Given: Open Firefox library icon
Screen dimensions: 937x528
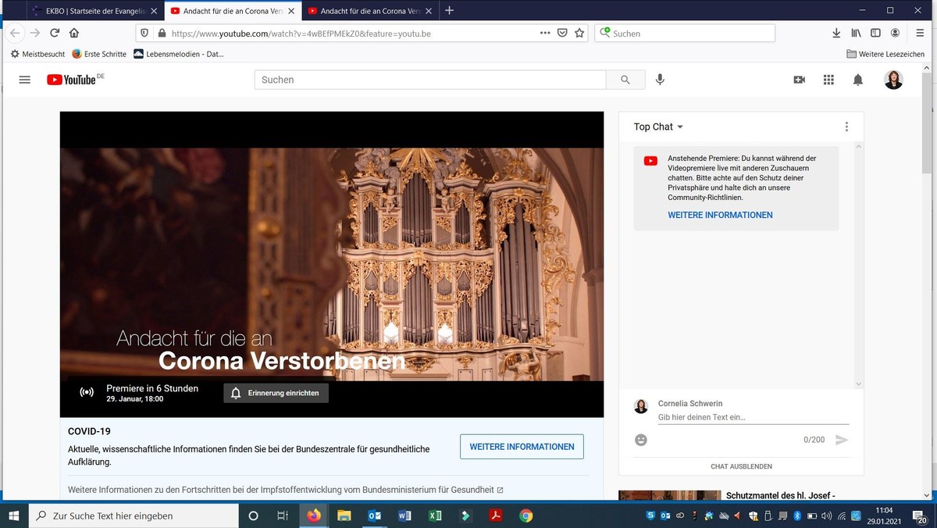Looking at the screenshot, I should [x=857, y=33].
